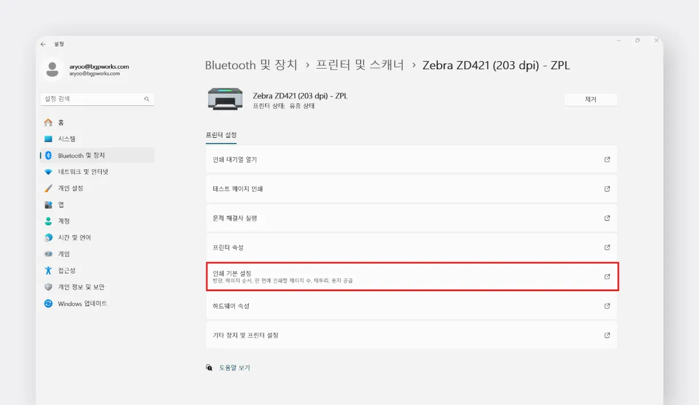Viewport: 699px width, 405px height.
Task: Go to 프린터 및 스캐너 breadcrumb
Action: click(x=360, y=65)
